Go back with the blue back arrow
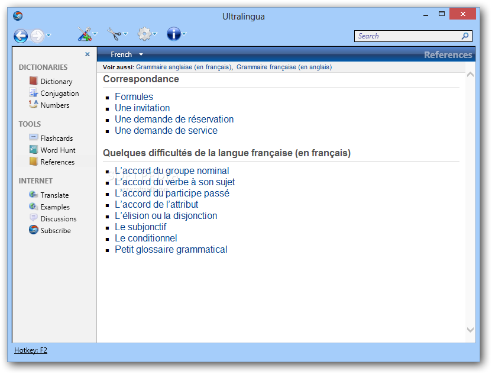This screenshot has height=374, width=492. (x=21, y=36)
